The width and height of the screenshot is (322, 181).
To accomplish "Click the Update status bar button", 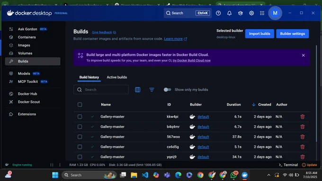I will pos(310,165).
